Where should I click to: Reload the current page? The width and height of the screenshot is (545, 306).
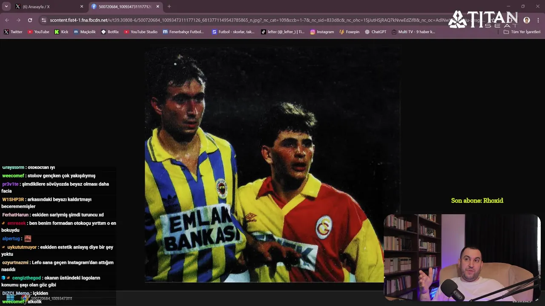[30, 20]
